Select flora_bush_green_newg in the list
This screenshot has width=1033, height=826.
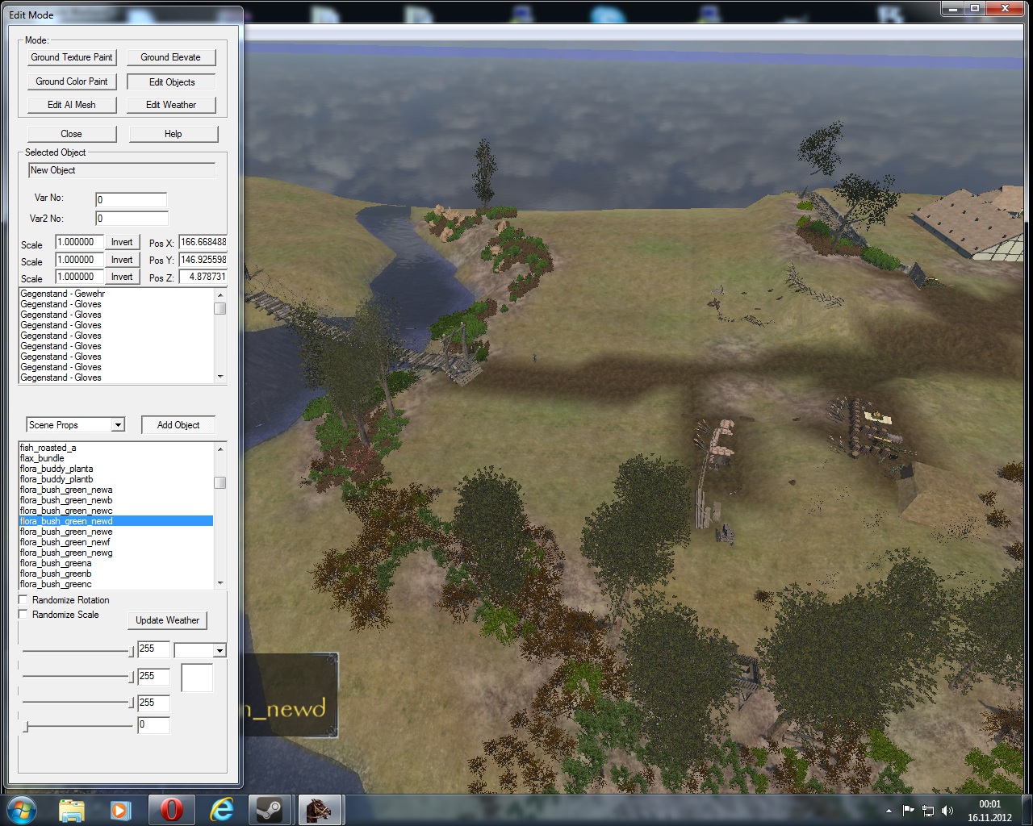tap(116, 553)
